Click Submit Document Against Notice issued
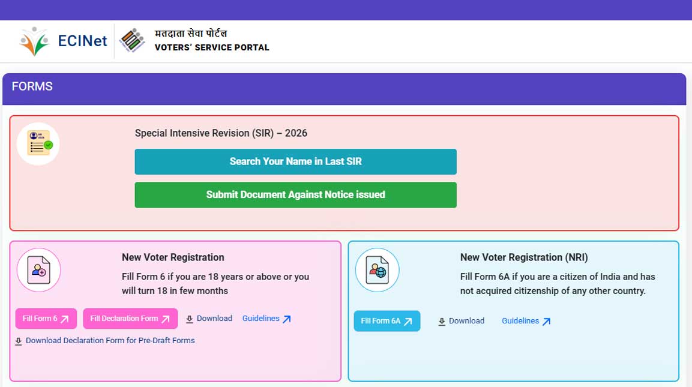The width and height of the screenshot is (692, 387). click(295, 194)
